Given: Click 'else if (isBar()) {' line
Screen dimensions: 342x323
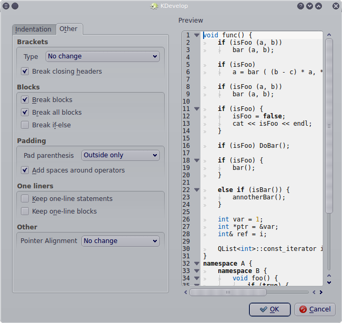Looking at the screenshot, I should tap(254, 190).
